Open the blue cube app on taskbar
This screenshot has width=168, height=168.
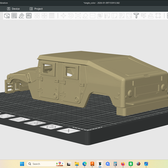click(x=108, y=164)
